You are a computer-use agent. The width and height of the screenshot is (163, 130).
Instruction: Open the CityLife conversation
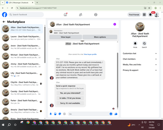point(22,84)
